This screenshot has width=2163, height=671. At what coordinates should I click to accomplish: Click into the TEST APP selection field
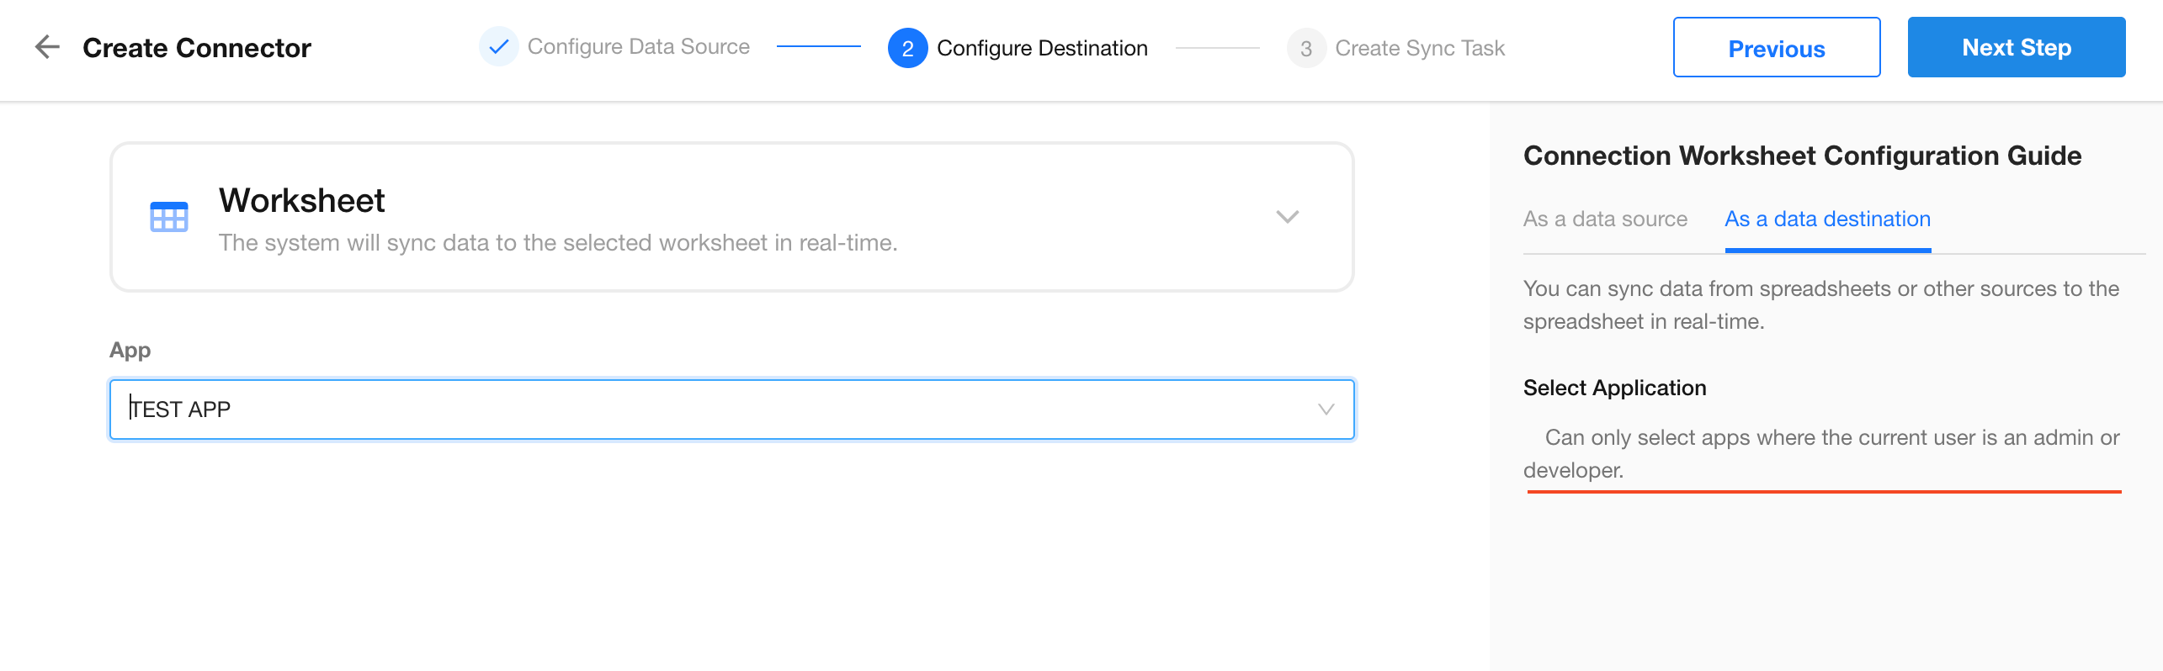click(x=673, y=409)
